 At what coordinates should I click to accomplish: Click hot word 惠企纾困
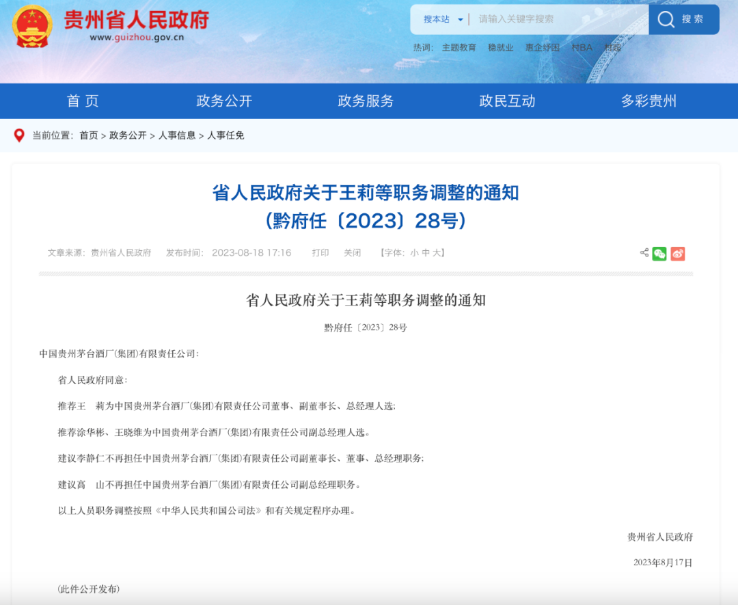pos(542,48)
